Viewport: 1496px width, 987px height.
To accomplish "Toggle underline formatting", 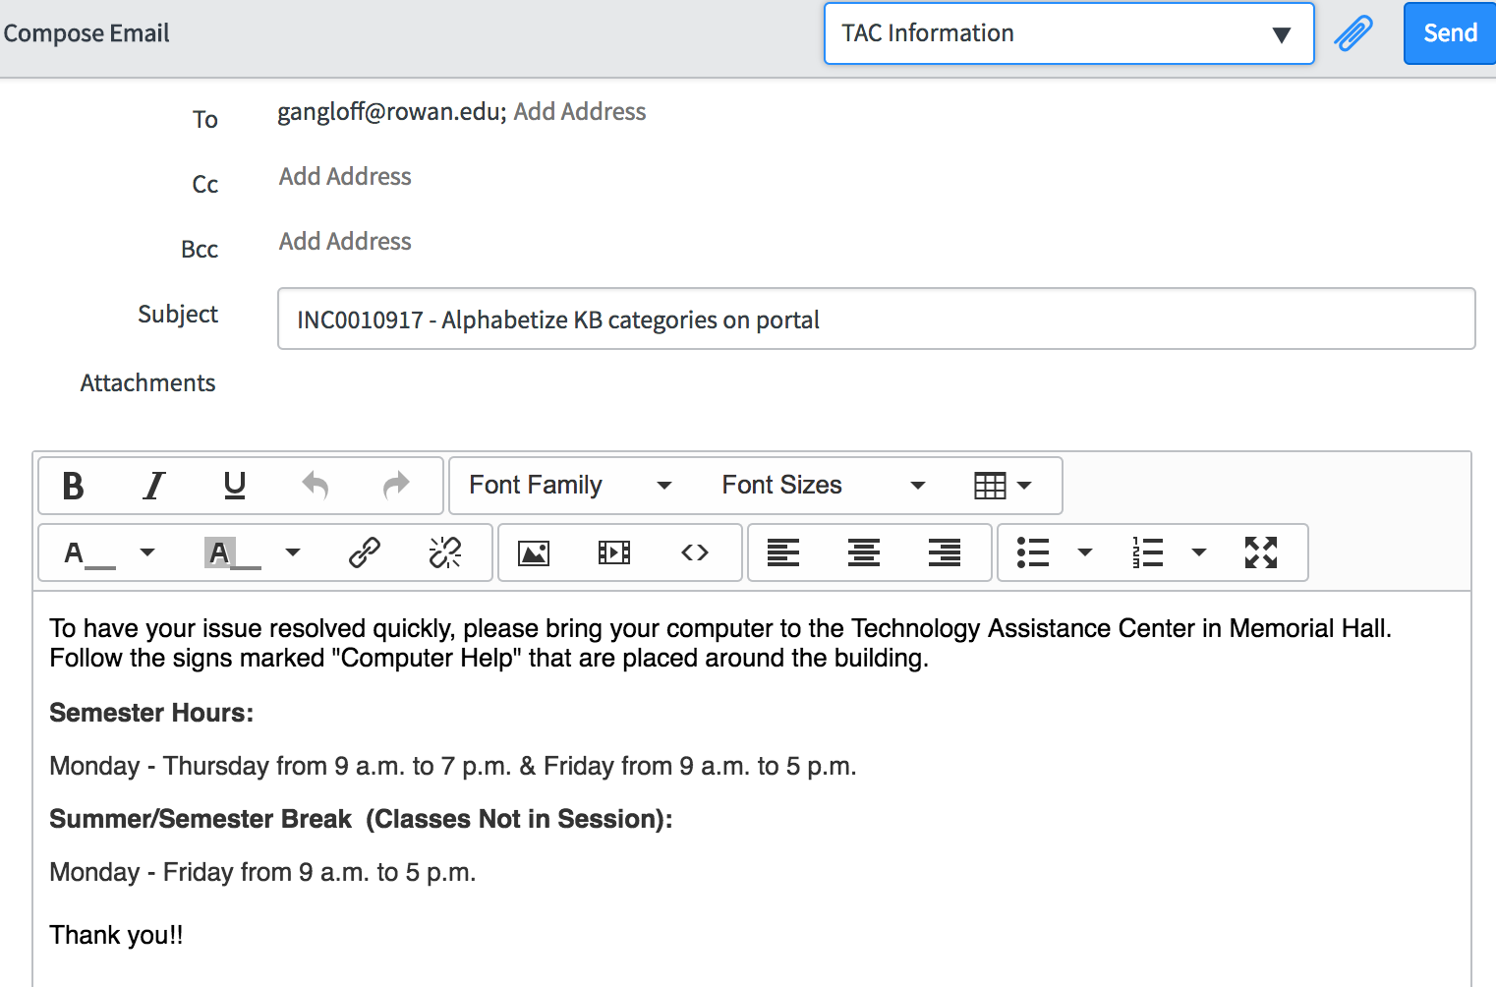I will click(235, 486).
